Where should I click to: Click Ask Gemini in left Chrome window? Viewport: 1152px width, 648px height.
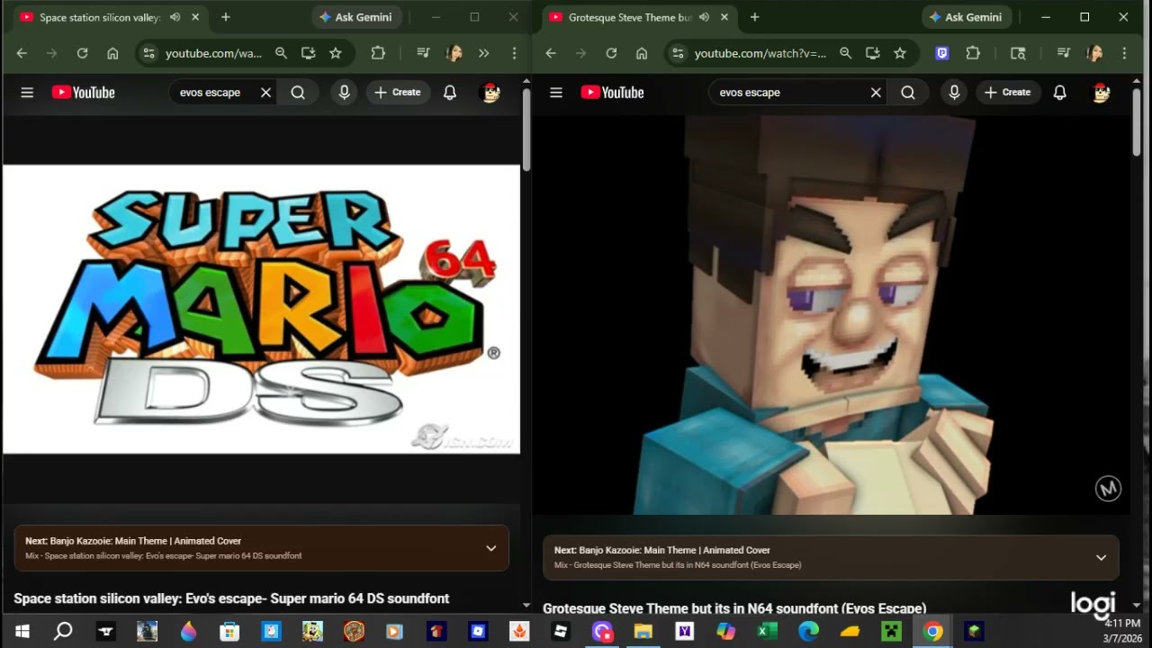357,17
